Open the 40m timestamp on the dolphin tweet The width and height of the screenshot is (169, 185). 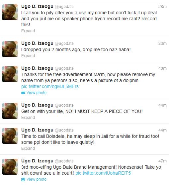coord(162,68)
